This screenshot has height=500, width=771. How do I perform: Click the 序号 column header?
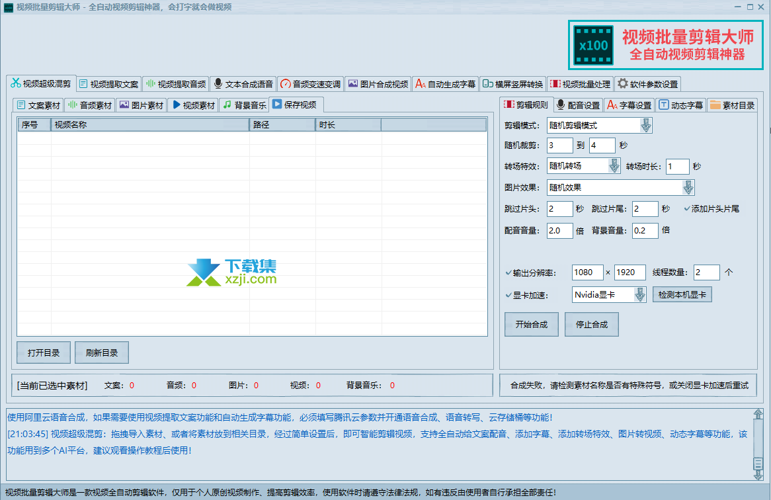34,125
